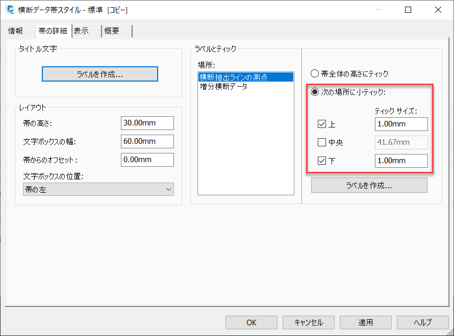Edit tick size field for 上
454x336 pixels.
click(401, 124)
